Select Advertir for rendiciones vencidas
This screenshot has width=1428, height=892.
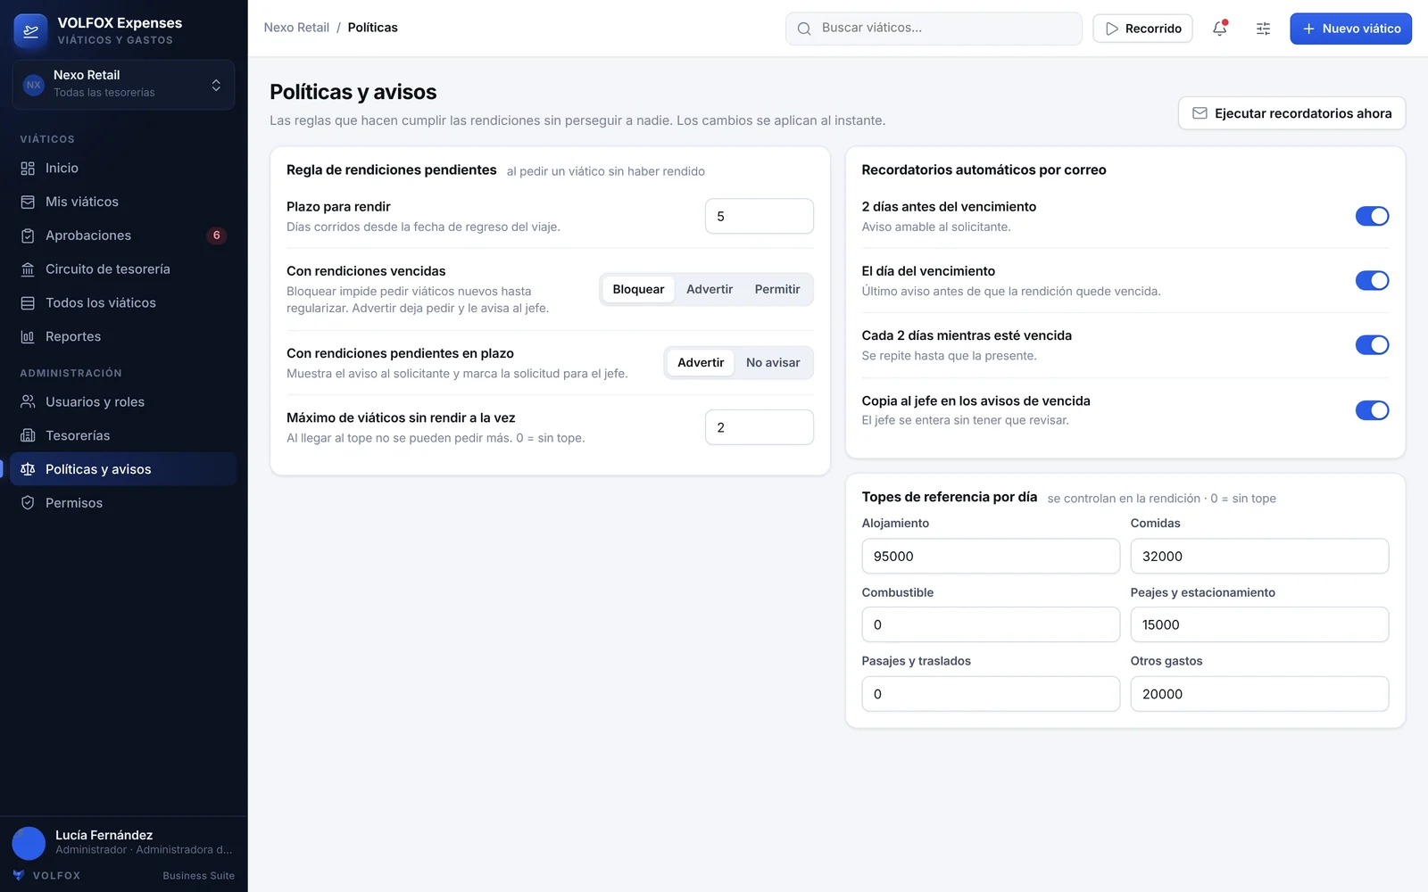[x=710, y=289]
